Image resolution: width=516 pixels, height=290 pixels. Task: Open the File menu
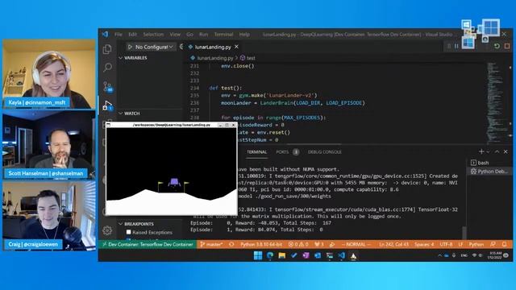tap(119, 34)
